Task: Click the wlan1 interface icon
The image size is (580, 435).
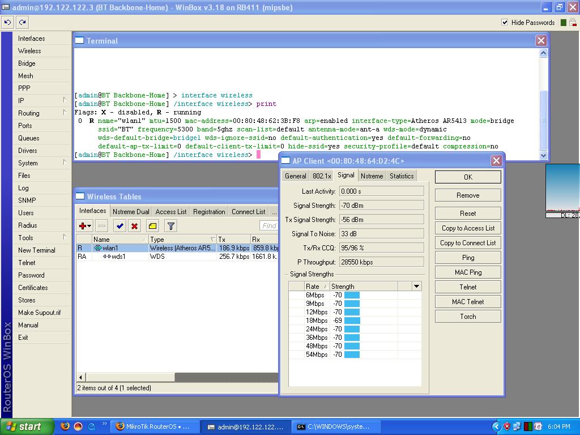Action: [97, 248]
